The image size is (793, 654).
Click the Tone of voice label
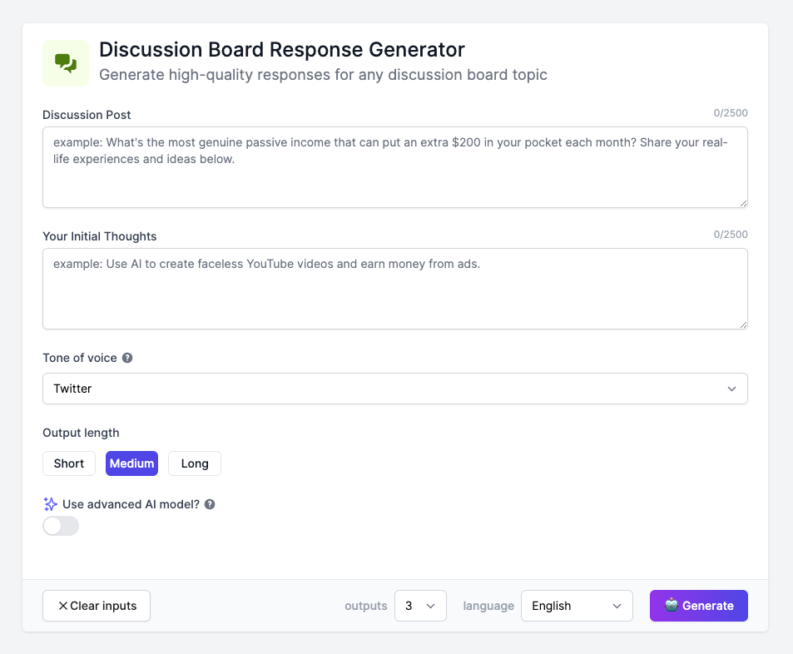(x=80, y=358)
